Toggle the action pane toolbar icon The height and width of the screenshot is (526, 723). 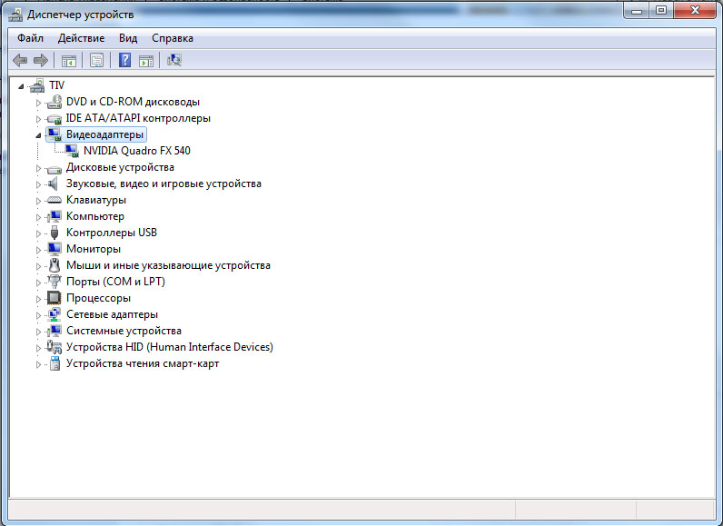point(146,60)
